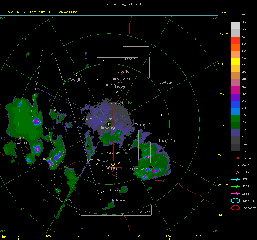Click the red forecast arrow legend icon
Image resolution: width=257 pixels, height=240 pixels.
point(235,158)
